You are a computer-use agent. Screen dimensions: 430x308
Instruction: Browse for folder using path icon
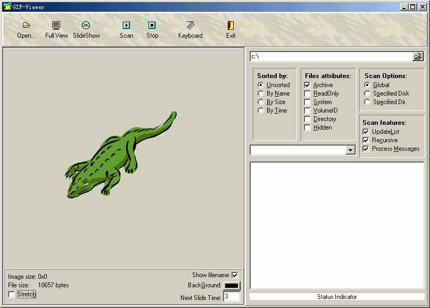pyautogui.click(x=418, y=56)
